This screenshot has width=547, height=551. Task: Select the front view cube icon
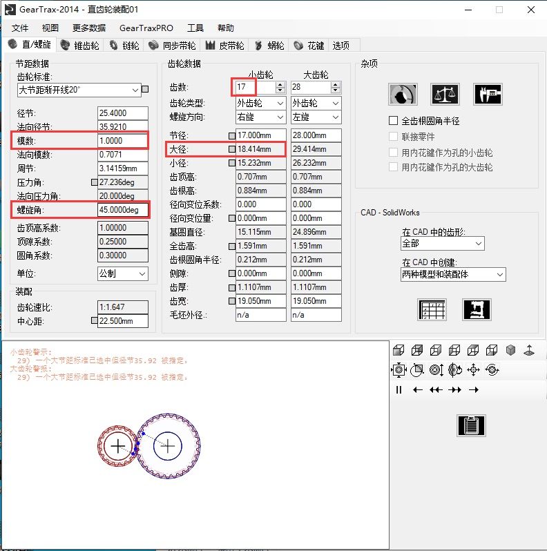[399, 350]
